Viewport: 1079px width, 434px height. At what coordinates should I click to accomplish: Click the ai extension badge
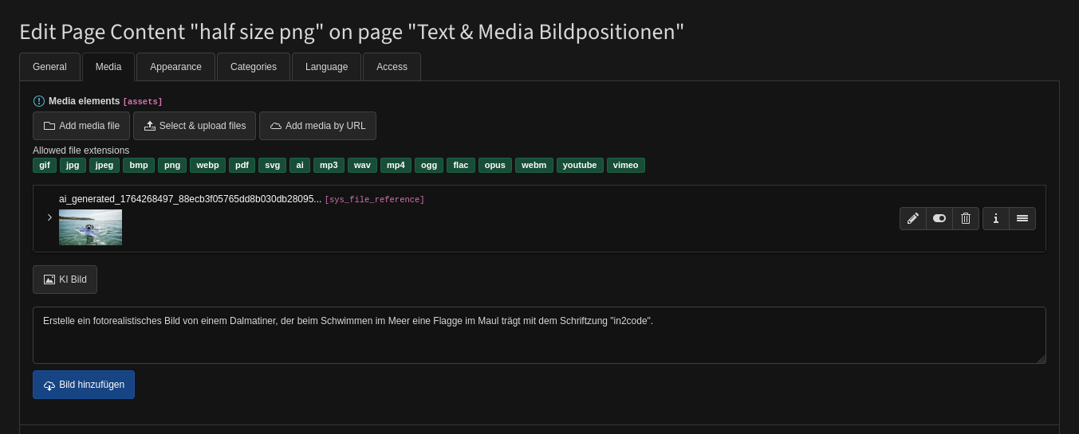(x=300, y=166)
